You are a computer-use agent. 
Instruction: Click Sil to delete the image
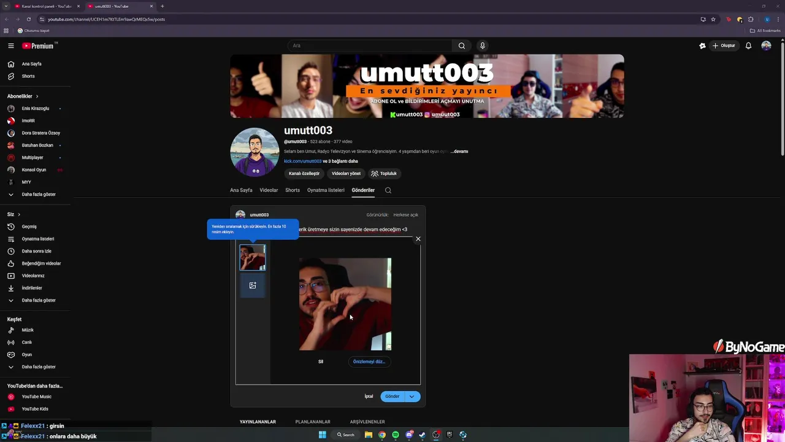point(321,362)
